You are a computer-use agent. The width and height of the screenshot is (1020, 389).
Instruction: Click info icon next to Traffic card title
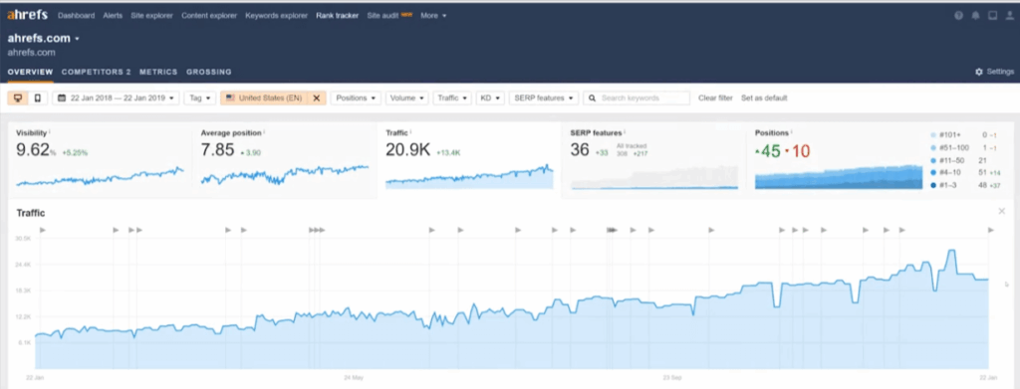411,132
